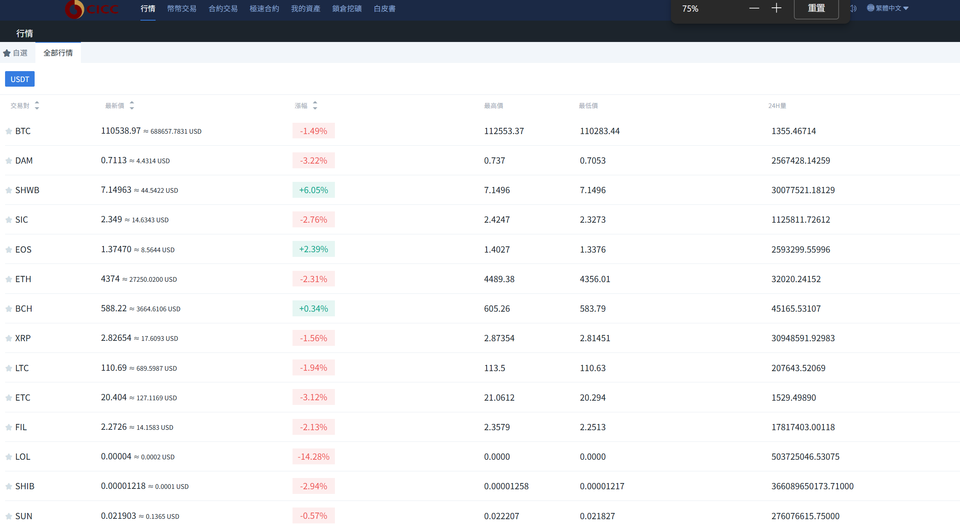The height and width of the screenshot is (525, 960).
Task: Click the zoom out minus icon
Action: [754, 8]
